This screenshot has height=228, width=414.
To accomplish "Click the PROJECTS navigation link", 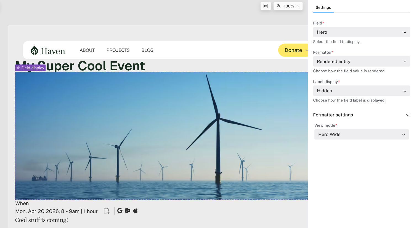I will pos(118,50).
